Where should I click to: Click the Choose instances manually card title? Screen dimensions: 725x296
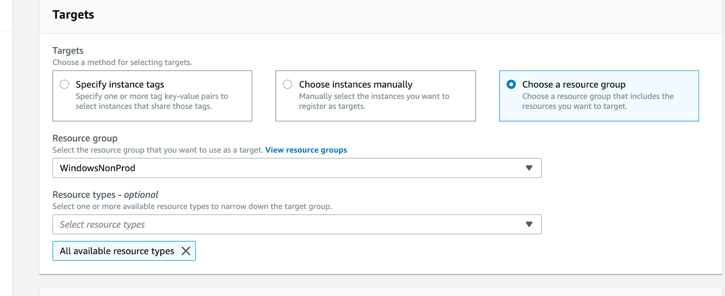(x=356, y=84)
